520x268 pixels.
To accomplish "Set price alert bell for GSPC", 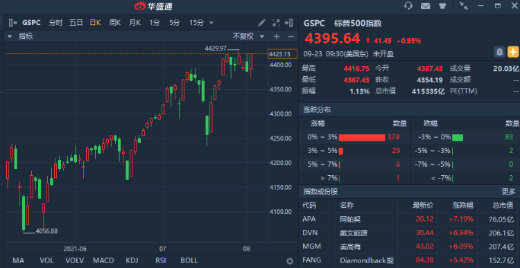I will coord(499,52).
